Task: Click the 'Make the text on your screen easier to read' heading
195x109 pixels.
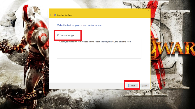Action: click(80, 25)
